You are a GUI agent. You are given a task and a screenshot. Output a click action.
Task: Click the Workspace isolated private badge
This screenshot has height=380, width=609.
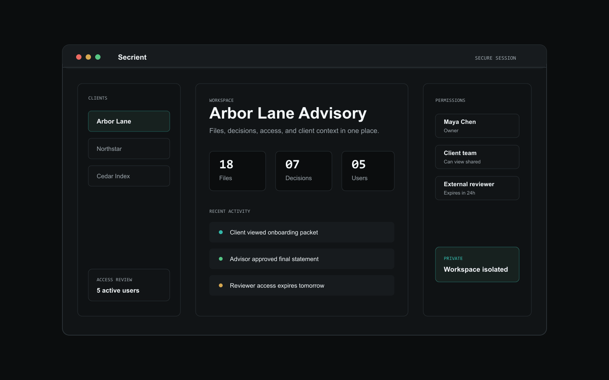tap(477, 264)
